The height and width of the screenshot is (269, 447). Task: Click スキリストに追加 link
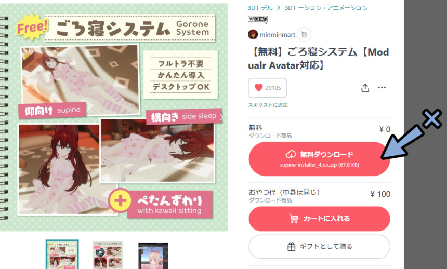(268, 105)
